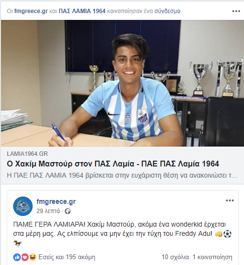The image size is (244, 265).
Task: Click the article description preview text
Action: pos(122,175)
